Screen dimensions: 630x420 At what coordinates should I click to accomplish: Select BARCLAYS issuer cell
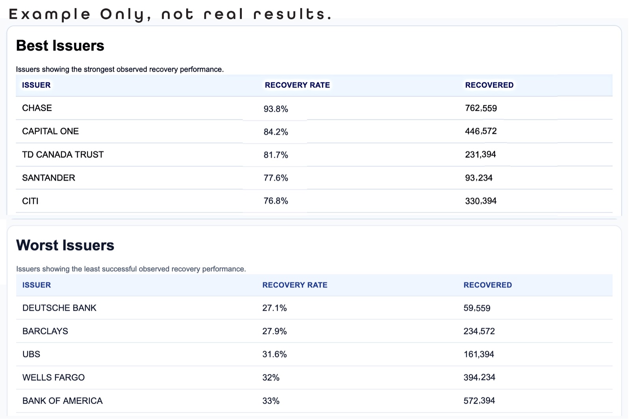(x=45, y=331)
